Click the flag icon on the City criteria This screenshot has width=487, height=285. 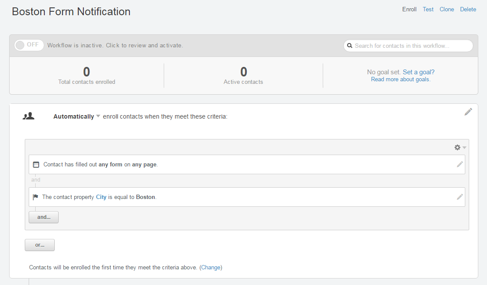coord(36,197)
